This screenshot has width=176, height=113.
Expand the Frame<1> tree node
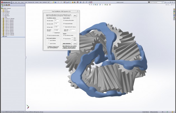pos(2,19)
